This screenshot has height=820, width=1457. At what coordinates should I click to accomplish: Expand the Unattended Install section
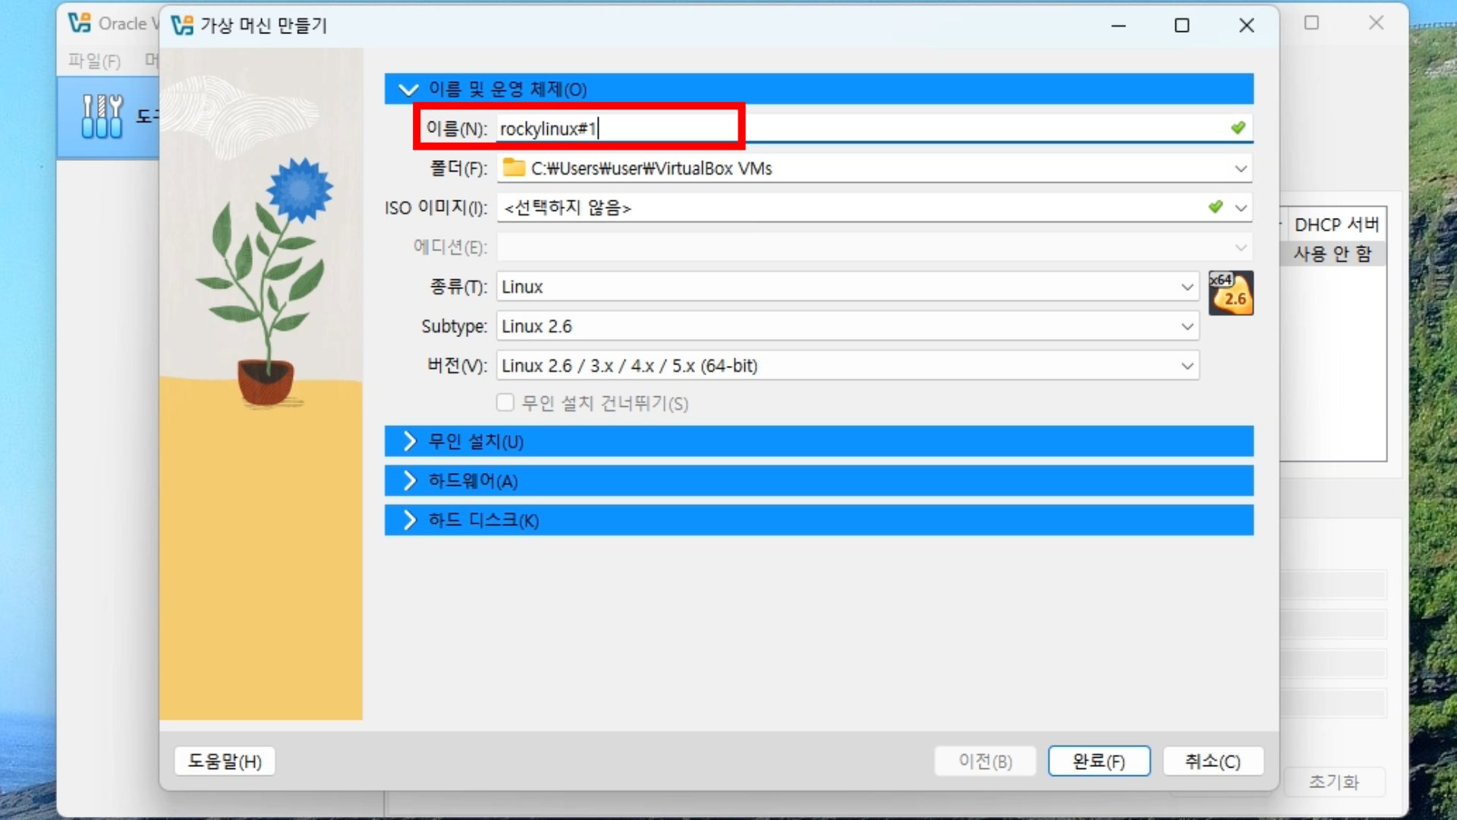(409, 441)
